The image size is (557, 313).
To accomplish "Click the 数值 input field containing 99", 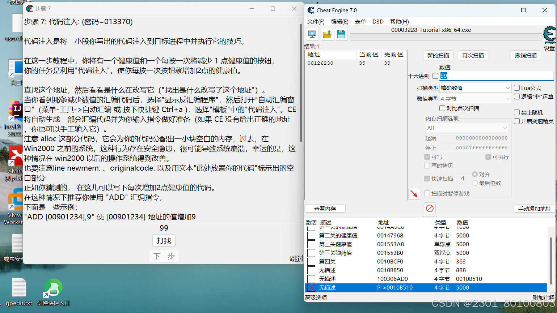I will [497, 76].
